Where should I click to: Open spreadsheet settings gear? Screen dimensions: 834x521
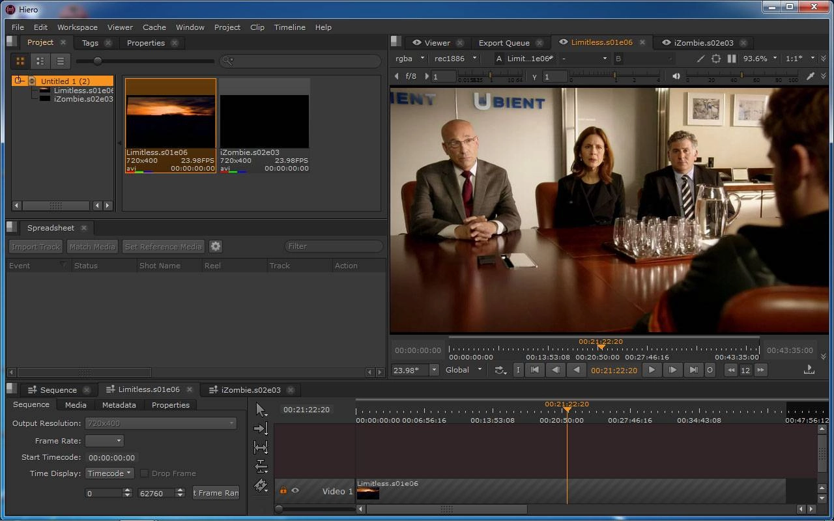coord(216,246)
